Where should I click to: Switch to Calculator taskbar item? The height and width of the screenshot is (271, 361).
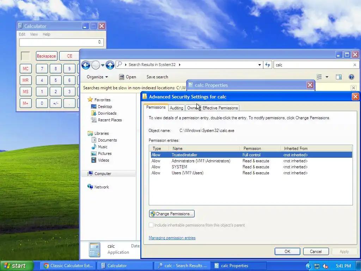pos(125,266)
